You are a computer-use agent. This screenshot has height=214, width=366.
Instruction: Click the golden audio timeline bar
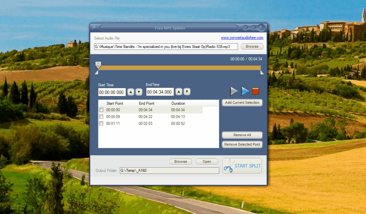[179, 67]
